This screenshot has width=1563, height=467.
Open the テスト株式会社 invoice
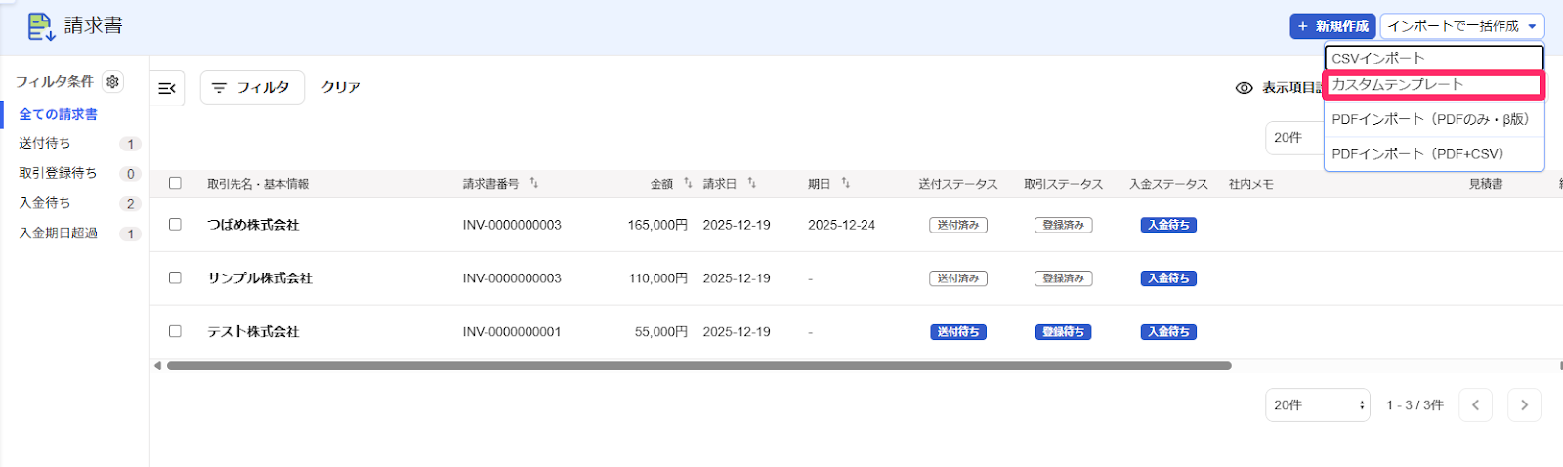tap(253, 332)
